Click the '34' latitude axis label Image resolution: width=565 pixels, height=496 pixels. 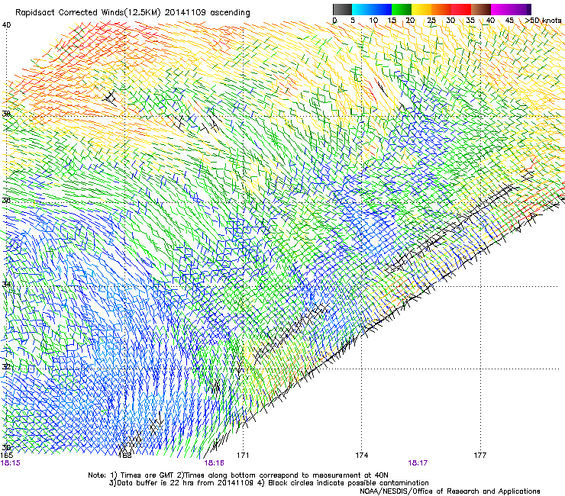(6, 284)
